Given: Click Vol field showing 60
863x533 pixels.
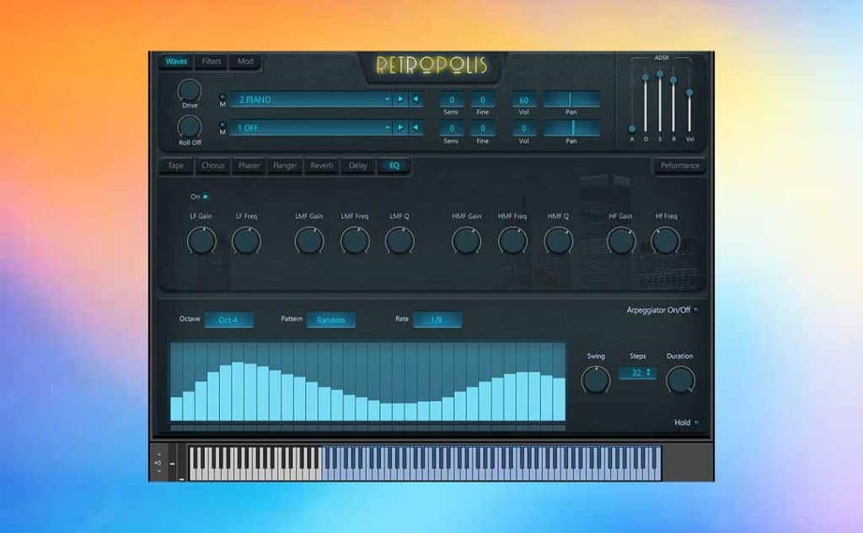Looking at the screenshot, I should (x=524, y=99).
